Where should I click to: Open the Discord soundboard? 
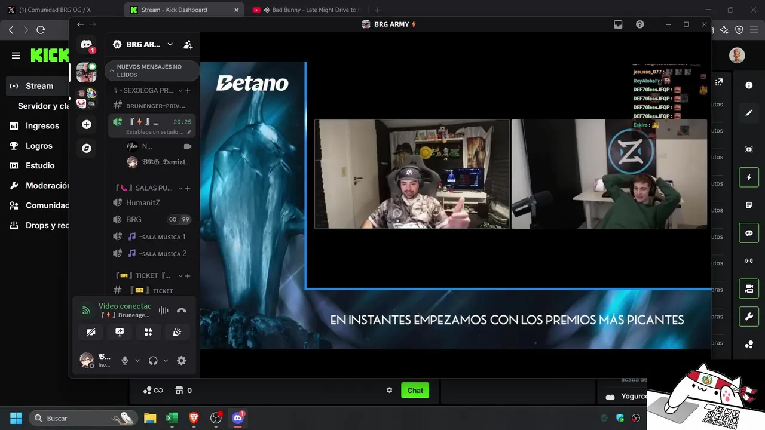coord(177,332)
